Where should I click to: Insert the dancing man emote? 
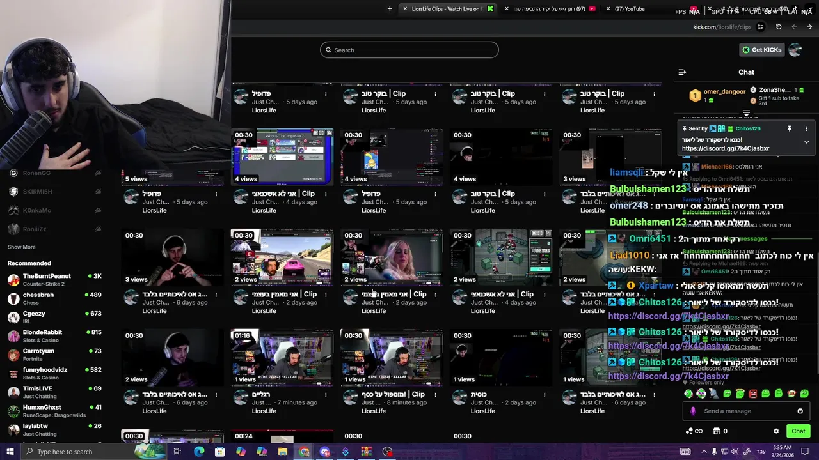click(x=714, y=394)
